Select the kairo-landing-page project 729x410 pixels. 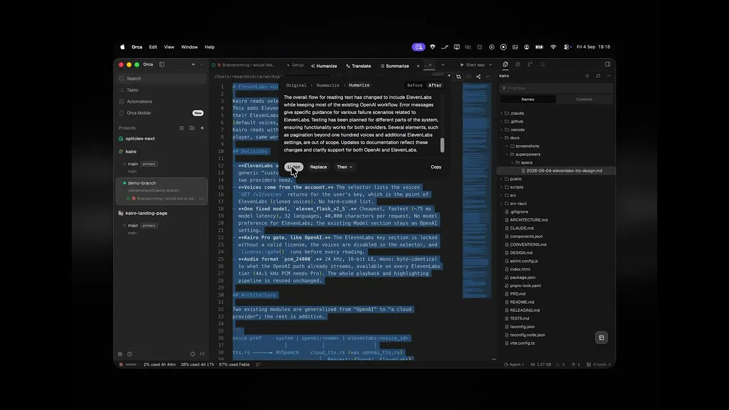(146, 213)
